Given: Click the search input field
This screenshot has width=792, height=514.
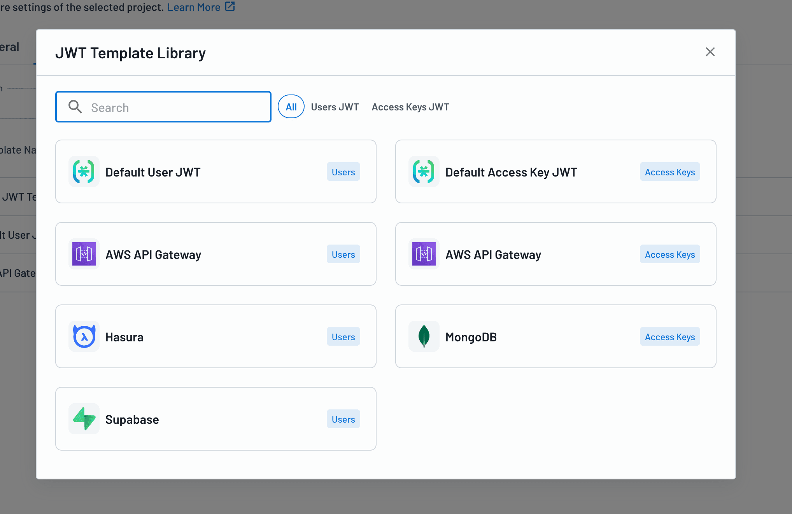Looking at the screenshot, I should point(164,107).
